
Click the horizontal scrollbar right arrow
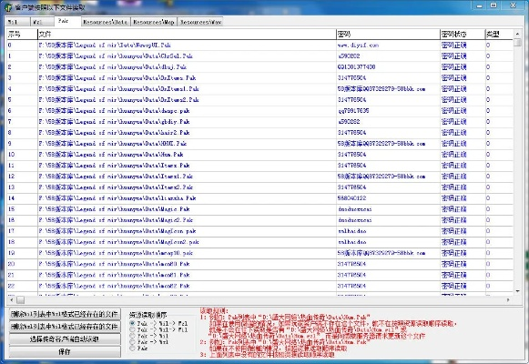[x=508, y=300]
